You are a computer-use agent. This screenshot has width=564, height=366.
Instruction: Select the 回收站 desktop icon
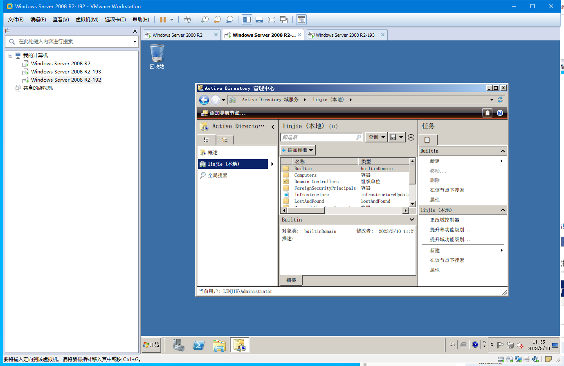tap(157, 57)
